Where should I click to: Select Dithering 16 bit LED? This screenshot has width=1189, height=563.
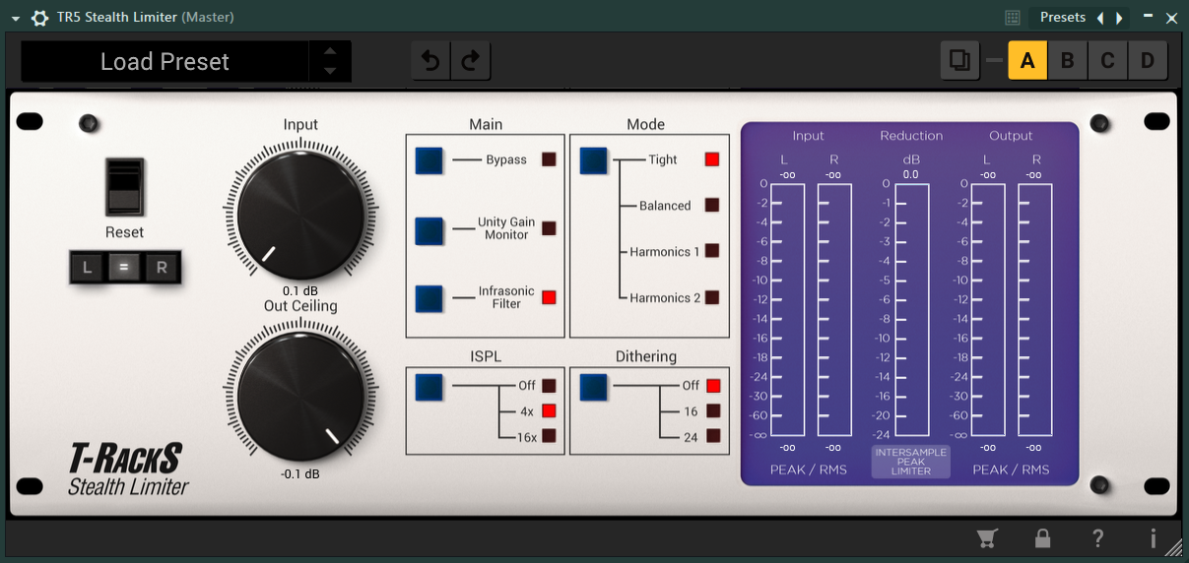[713, 411]
